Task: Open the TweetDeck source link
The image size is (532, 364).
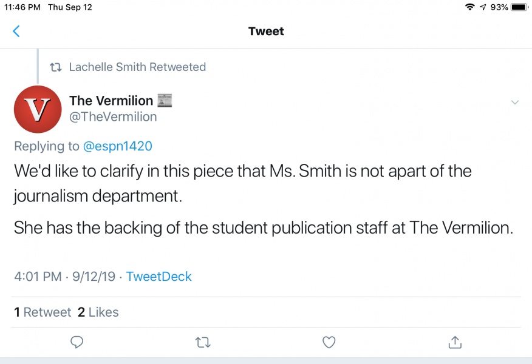Action: tap(159, 277)
